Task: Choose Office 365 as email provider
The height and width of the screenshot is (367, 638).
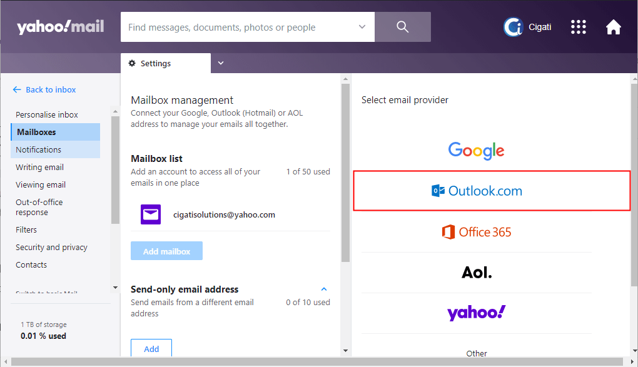Action: coord(476,232)
